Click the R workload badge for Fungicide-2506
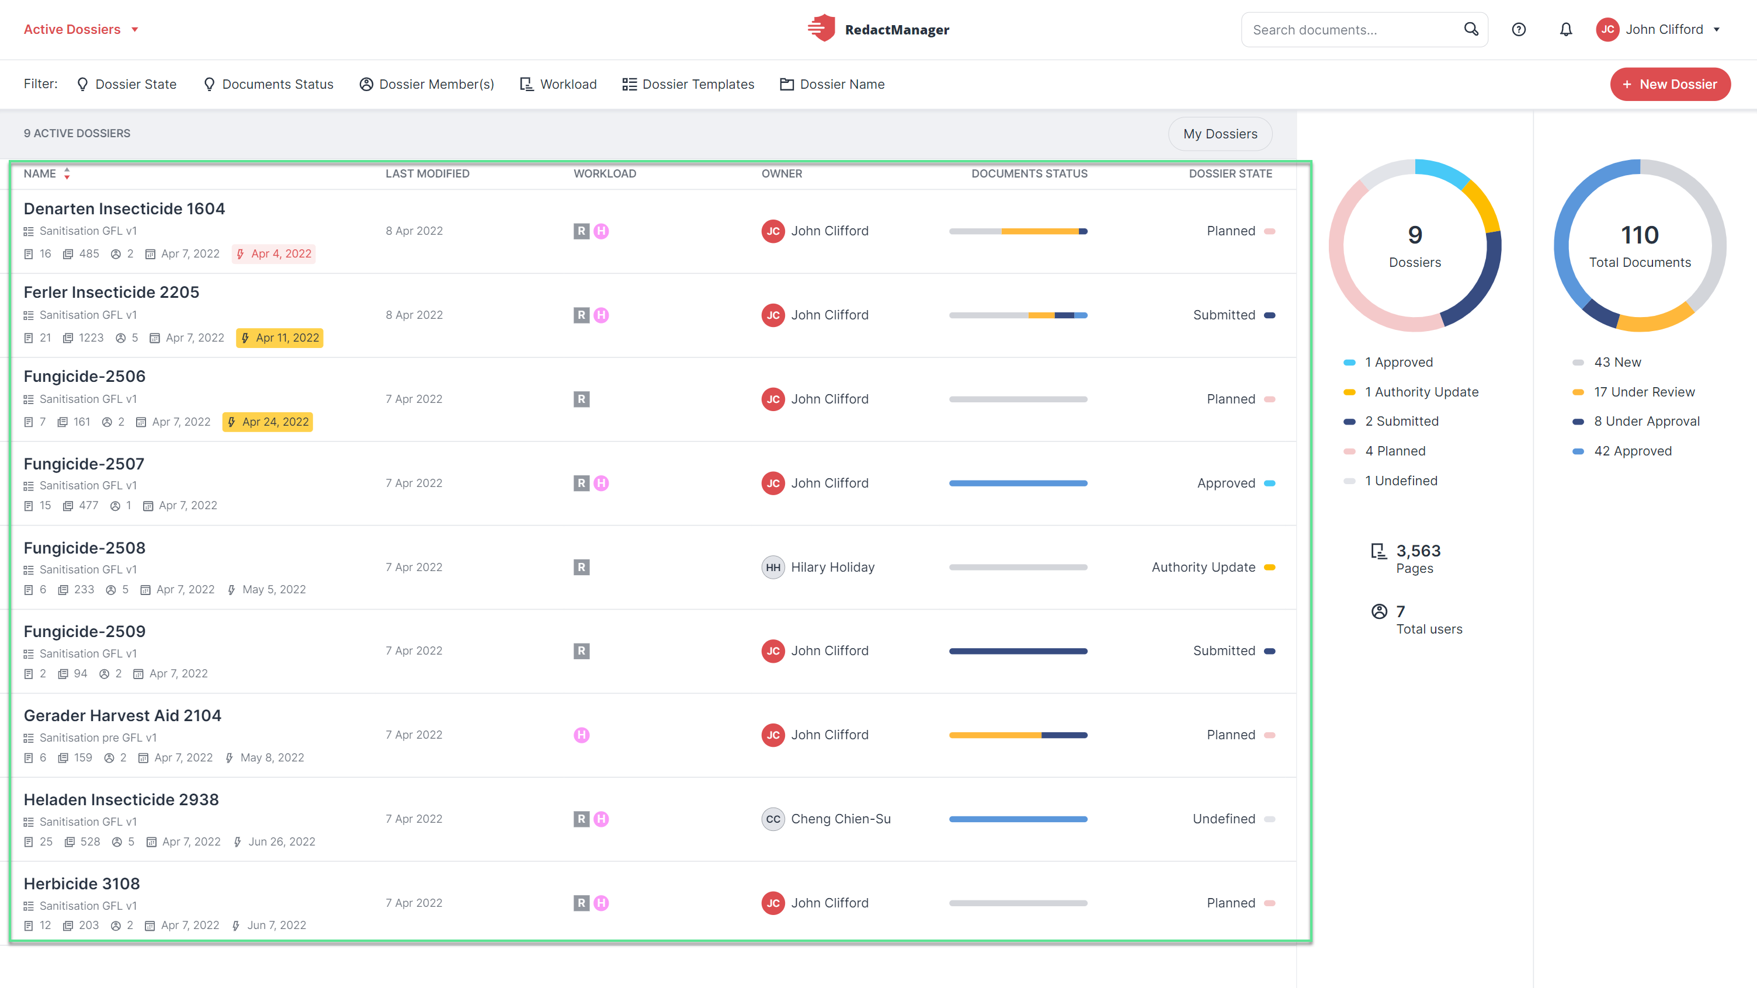The image size is (1757, 988). (x=581, y=399)
